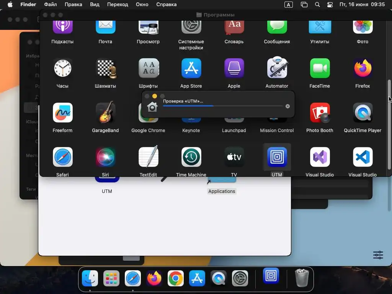Open the Trash in the Dock
Image resolution: width=392 pixels, height=294 pixels.
(302, 278)
